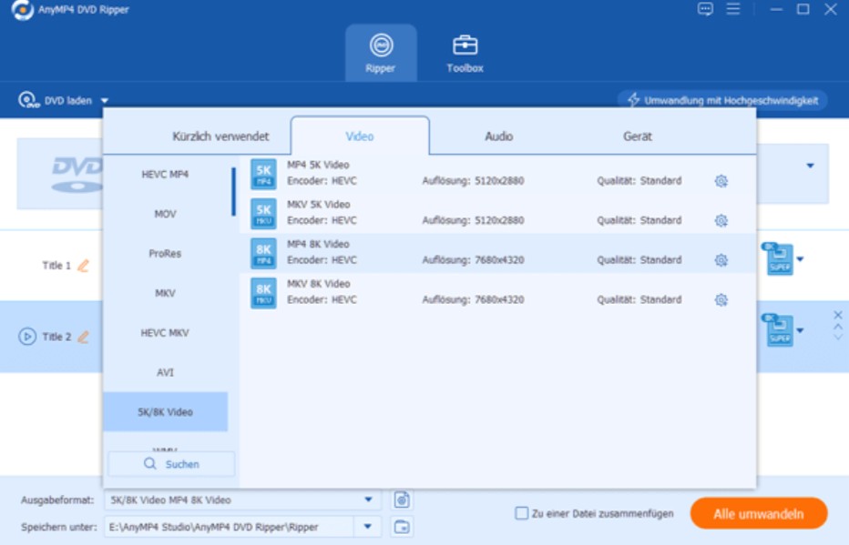Screen dimensions: 849x545
Task: Select MKV format category
Action: click(165, 292)
